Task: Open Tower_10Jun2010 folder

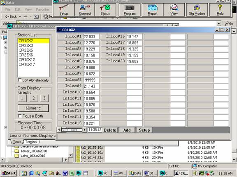Action: click(x=34, y=151)
